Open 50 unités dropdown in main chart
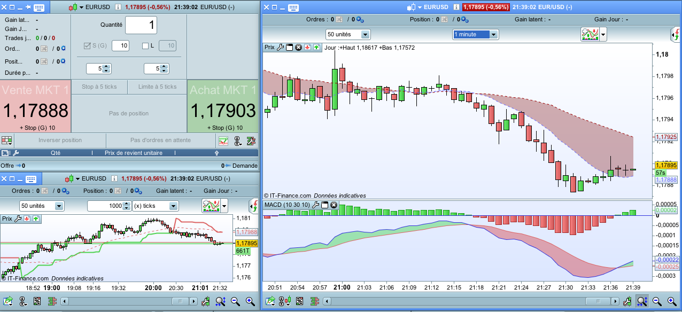 [348, 34]
